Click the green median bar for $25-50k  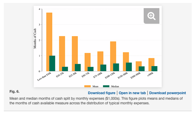(x=78, y=68)
